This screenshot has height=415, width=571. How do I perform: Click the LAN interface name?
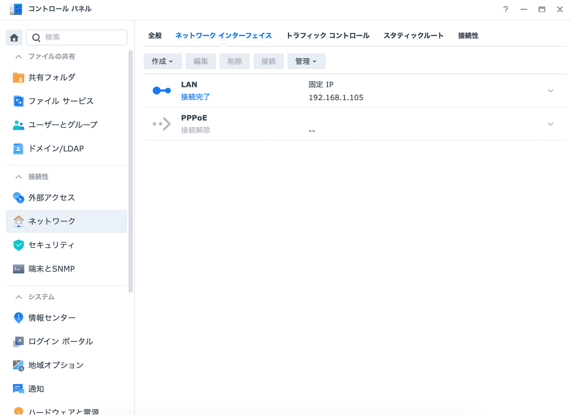(x=189, y=85)
